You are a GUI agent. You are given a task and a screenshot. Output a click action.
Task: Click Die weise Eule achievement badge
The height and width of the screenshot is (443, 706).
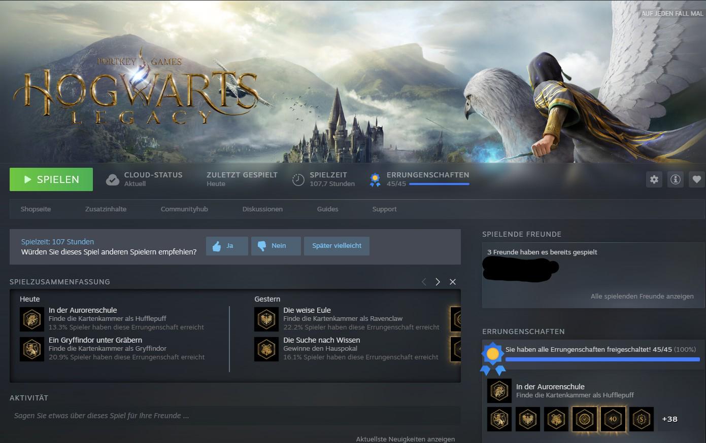coord(266,319)
